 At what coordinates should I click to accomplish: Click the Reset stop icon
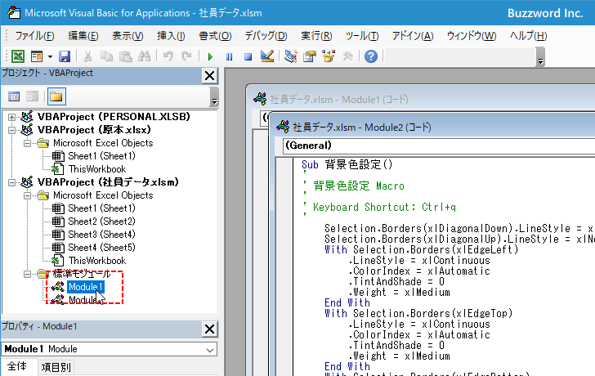click(x=248, y=57)
